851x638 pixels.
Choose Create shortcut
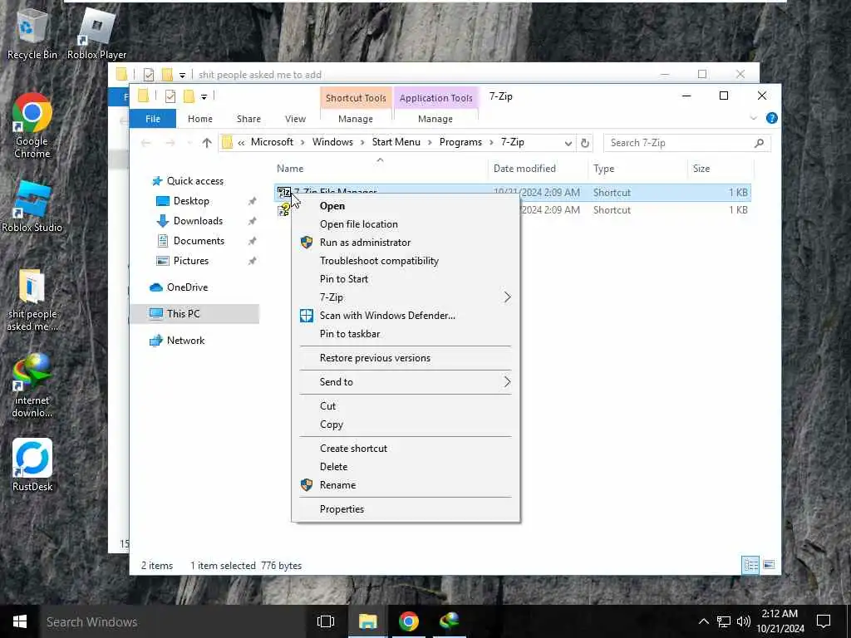[x=406, y=448]
